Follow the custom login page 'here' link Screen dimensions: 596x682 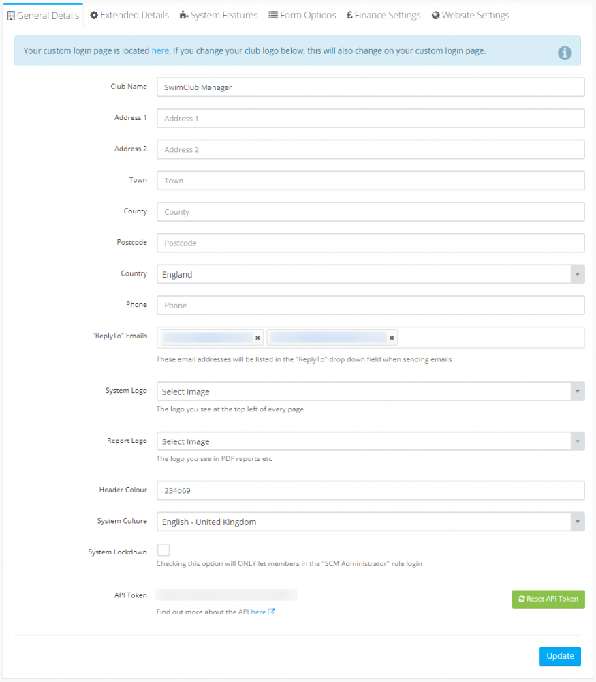pos(160,50)
